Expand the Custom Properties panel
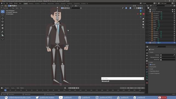The width and height of the screenshot is (176, 99). (154, 73)
